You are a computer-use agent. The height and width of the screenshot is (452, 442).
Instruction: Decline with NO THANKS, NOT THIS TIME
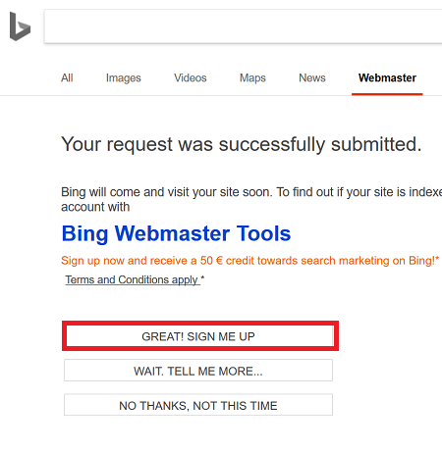(x=198, y=405)
